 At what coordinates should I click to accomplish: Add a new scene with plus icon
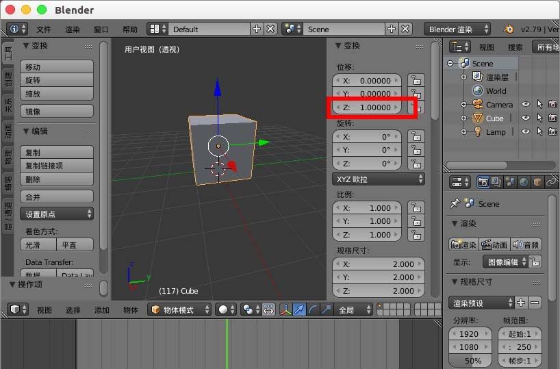(x=392, y=29)
